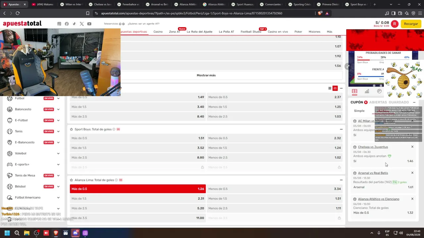Open the Chelsea vs Juventus match link
The image size is (424, 238).
click(373, 147)
